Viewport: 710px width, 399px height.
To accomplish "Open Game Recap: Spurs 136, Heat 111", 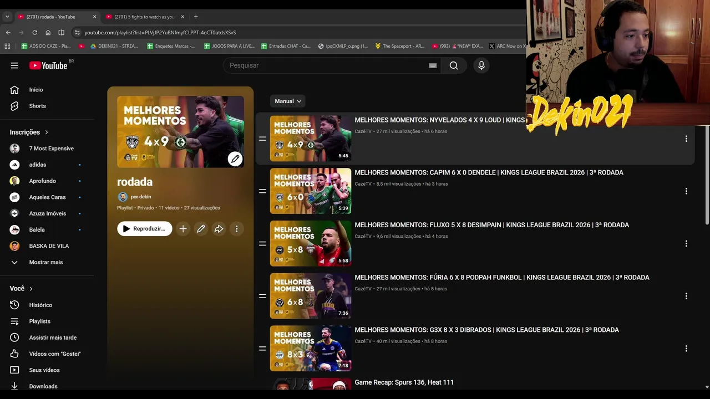I will click(404, 382).
